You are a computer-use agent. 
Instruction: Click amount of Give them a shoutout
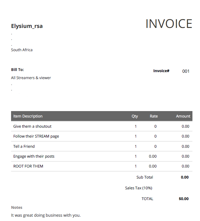(x=185, y=126)
